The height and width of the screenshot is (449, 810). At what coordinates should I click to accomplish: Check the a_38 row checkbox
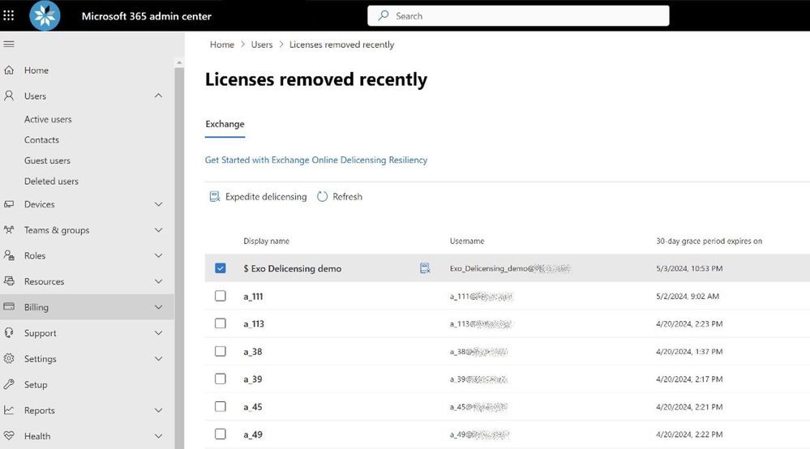(221, 351)
